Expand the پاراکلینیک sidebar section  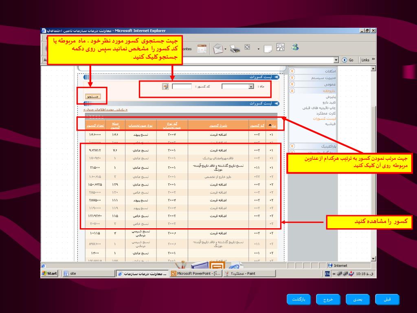pos(292,146)
